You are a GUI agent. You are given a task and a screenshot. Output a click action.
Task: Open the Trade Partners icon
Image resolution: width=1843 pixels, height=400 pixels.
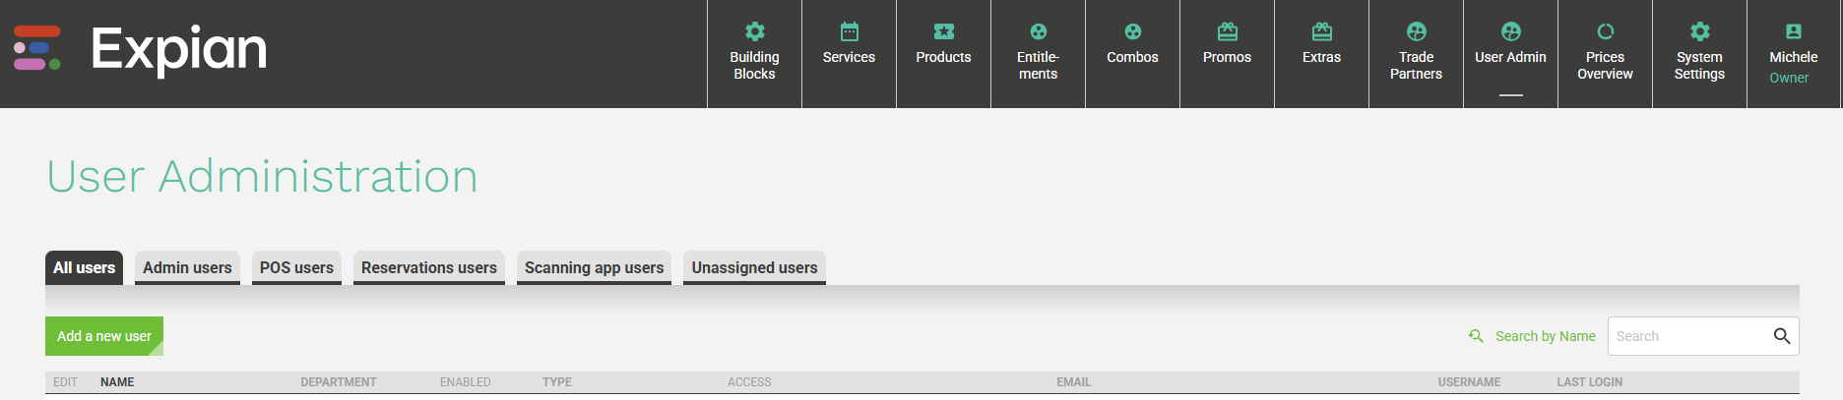click(x=1416, y=31)
